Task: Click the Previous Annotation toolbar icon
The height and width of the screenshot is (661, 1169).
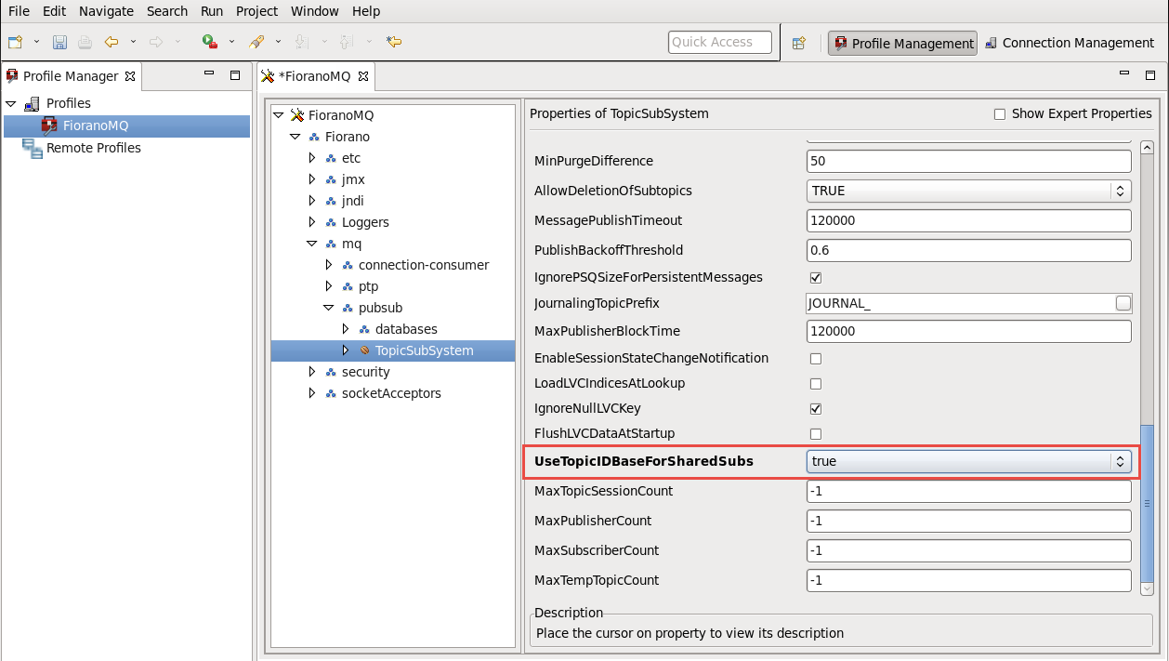Action: pyautogui.click(x=347, y=42)
